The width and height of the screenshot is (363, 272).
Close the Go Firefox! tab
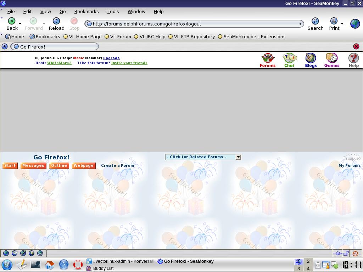(356, 46)
